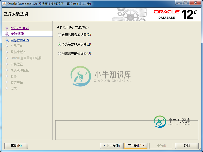Click the 产品语言 step label
The image size is (203, 152).
point(16,46)
